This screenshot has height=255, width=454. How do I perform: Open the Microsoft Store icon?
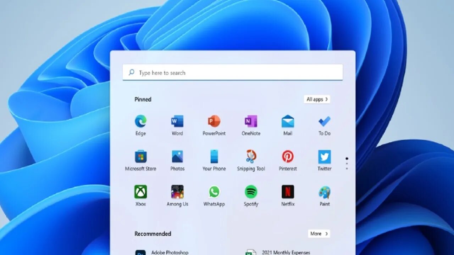pyautogui.click(x=140, y=157)
